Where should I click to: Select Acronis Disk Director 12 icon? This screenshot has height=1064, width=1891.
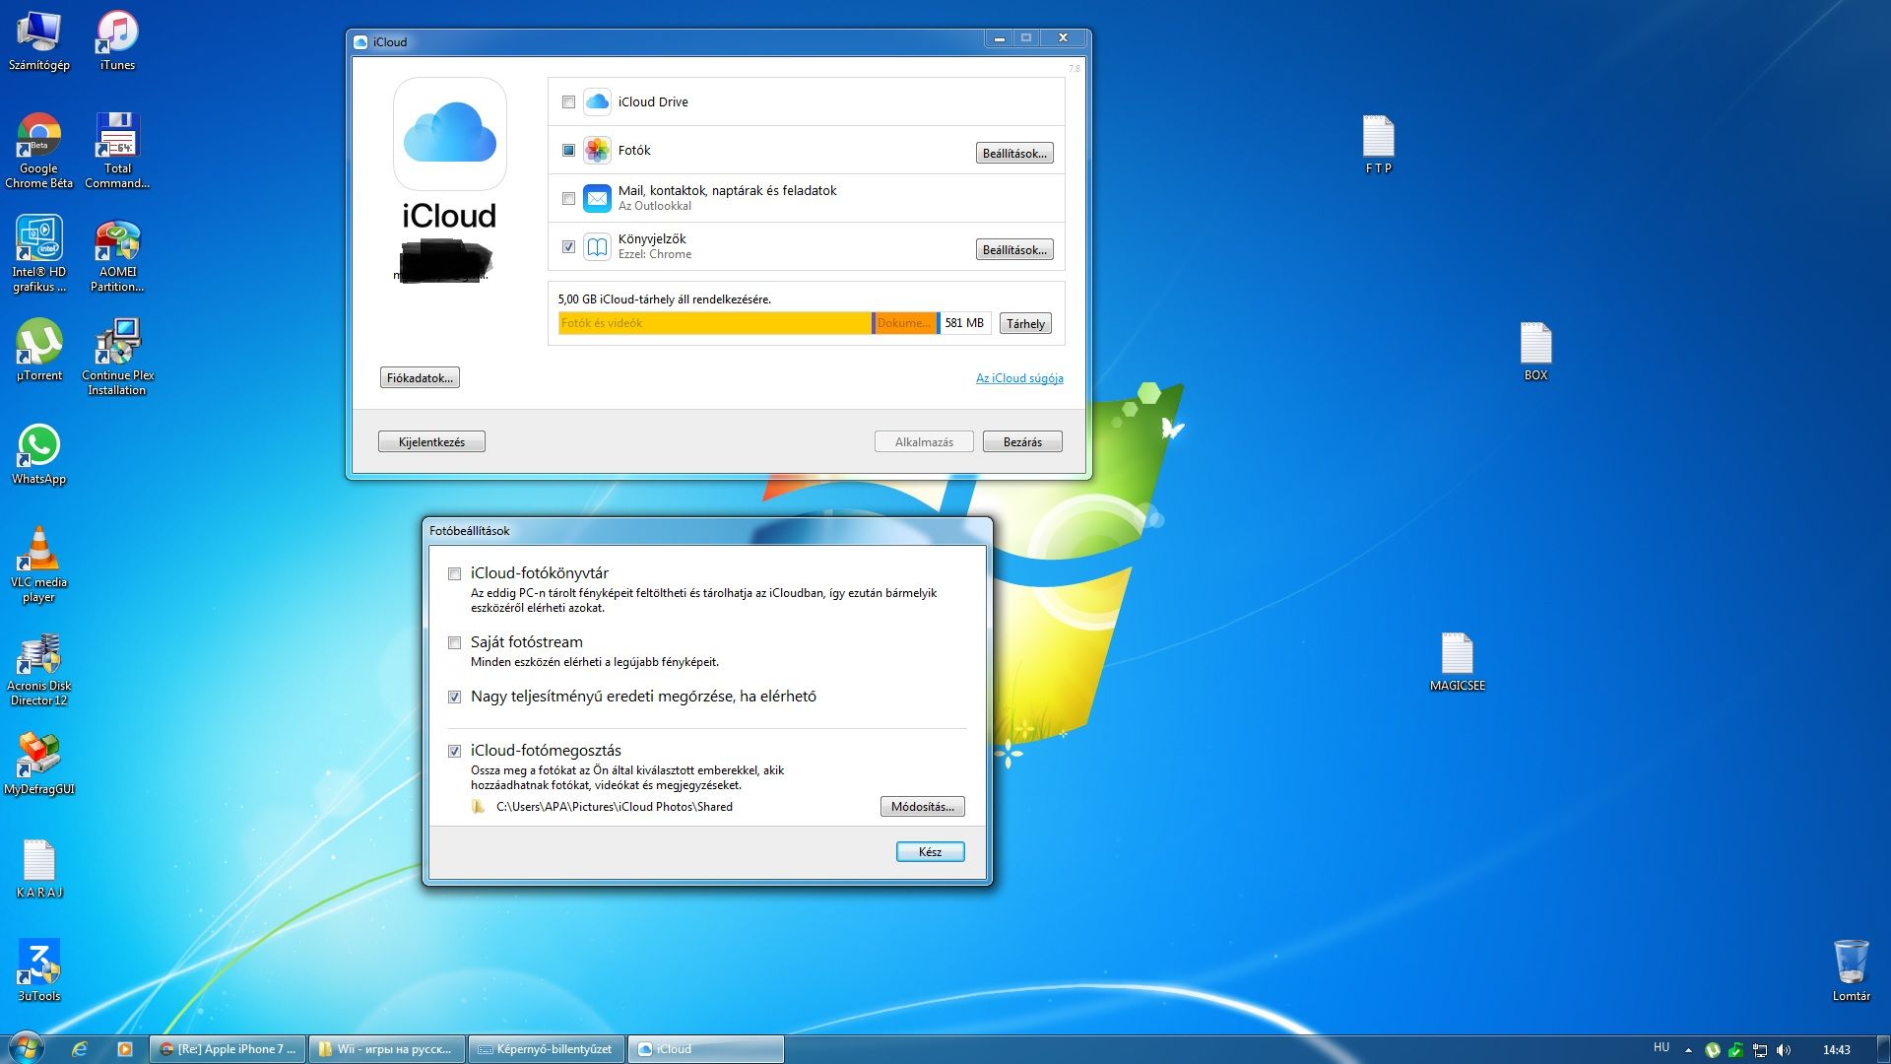(x=38, y=670)
